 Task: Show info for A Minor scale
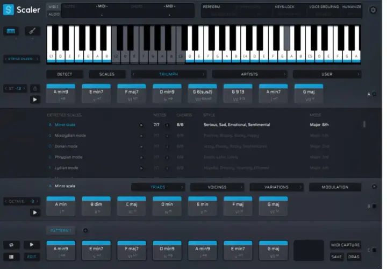(x=167, y=125)
